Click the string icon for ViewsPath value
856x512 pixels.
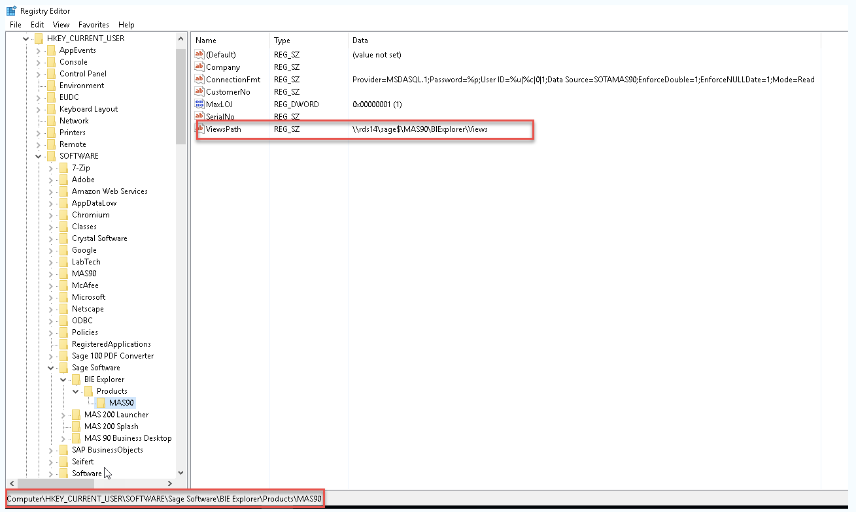click(201, 129)
